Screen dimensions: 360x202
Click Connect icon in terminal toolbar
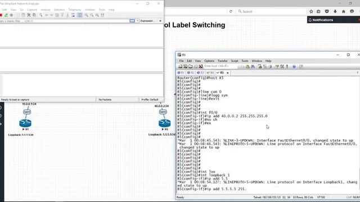180,66
